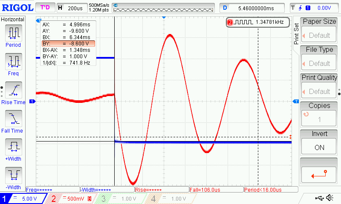Toggle the Invert ON setting
341x204 pixels.
tap(319, 142)
